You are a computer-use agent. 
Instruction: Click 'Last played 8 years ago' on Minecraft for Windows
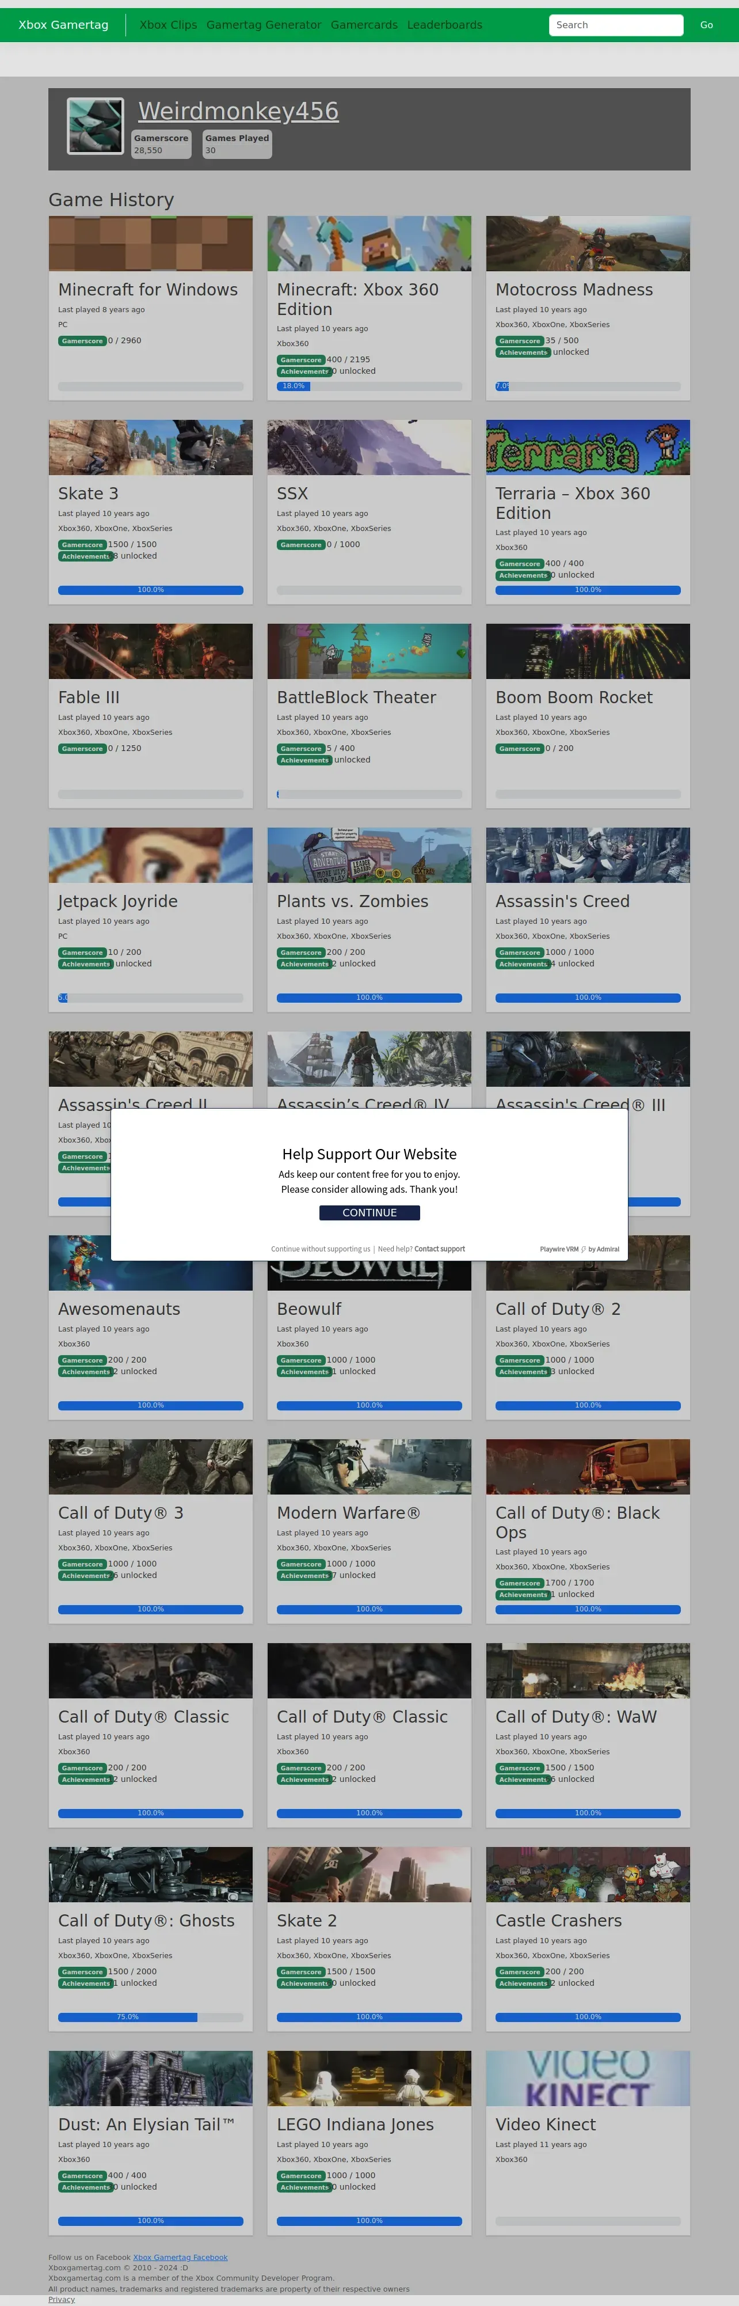point(101,310)
